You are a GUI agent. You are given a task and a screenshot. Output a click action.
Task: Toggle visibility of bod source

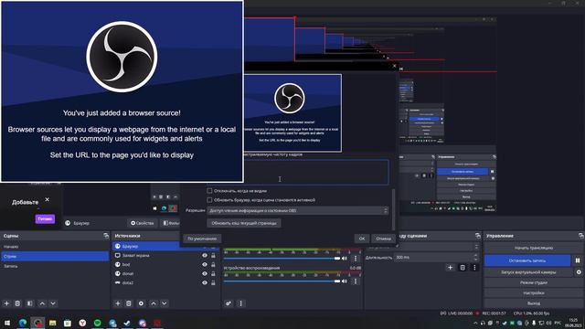[205, 264]
